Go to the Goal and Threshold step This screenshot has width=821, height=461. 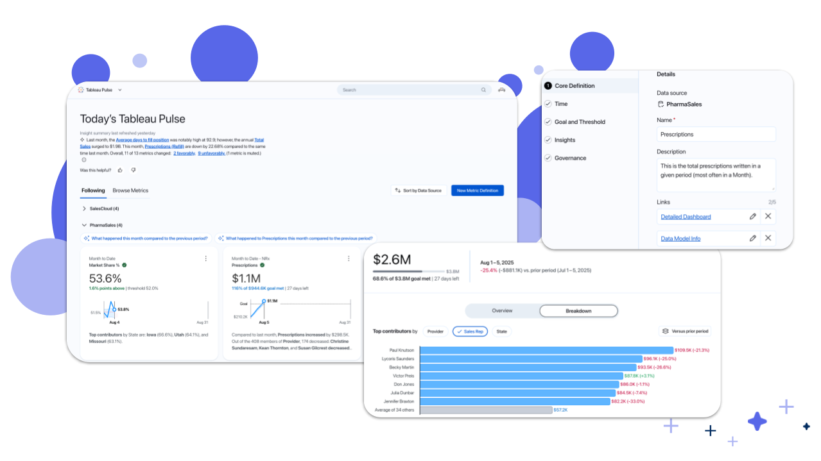[x=580, y=122]
